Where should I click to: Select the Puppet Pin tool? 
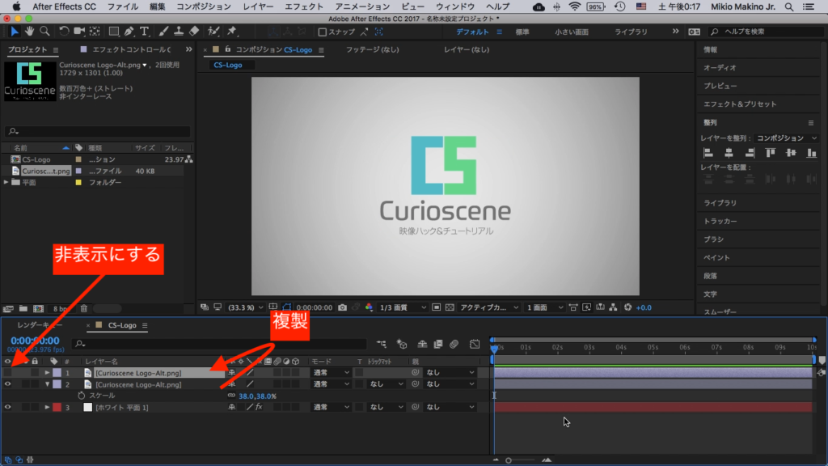click(232, 32)
